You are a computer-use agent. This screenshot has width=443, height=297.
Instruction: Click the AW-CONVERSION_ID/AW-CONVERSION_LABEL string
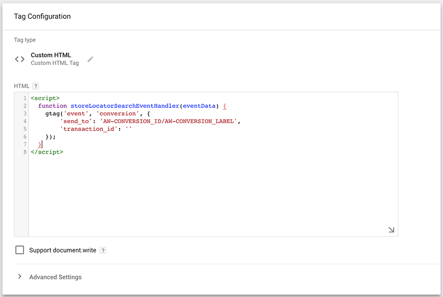168,121
